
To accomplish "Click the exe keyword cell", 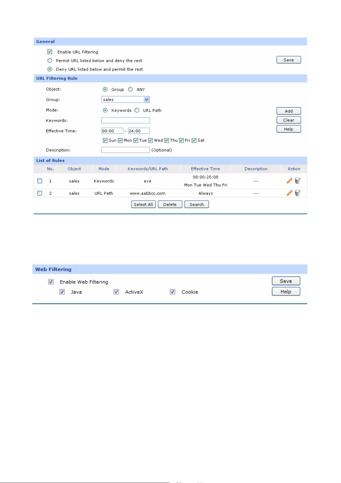I will [x=148, y=181].
